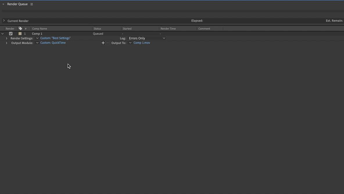This screenshot has width=344, height=194.
Task: Expand the Output Module details
Action: [7, 43]
